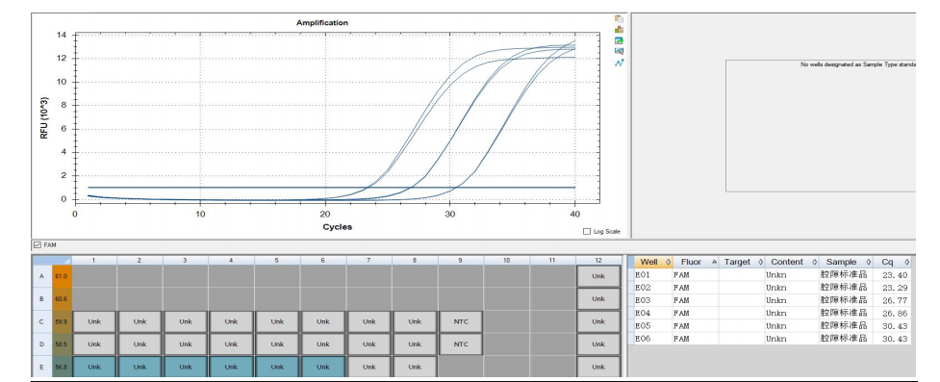Select all wells via plate corner box
Viewport: 940px width, 382px height.
52,260
